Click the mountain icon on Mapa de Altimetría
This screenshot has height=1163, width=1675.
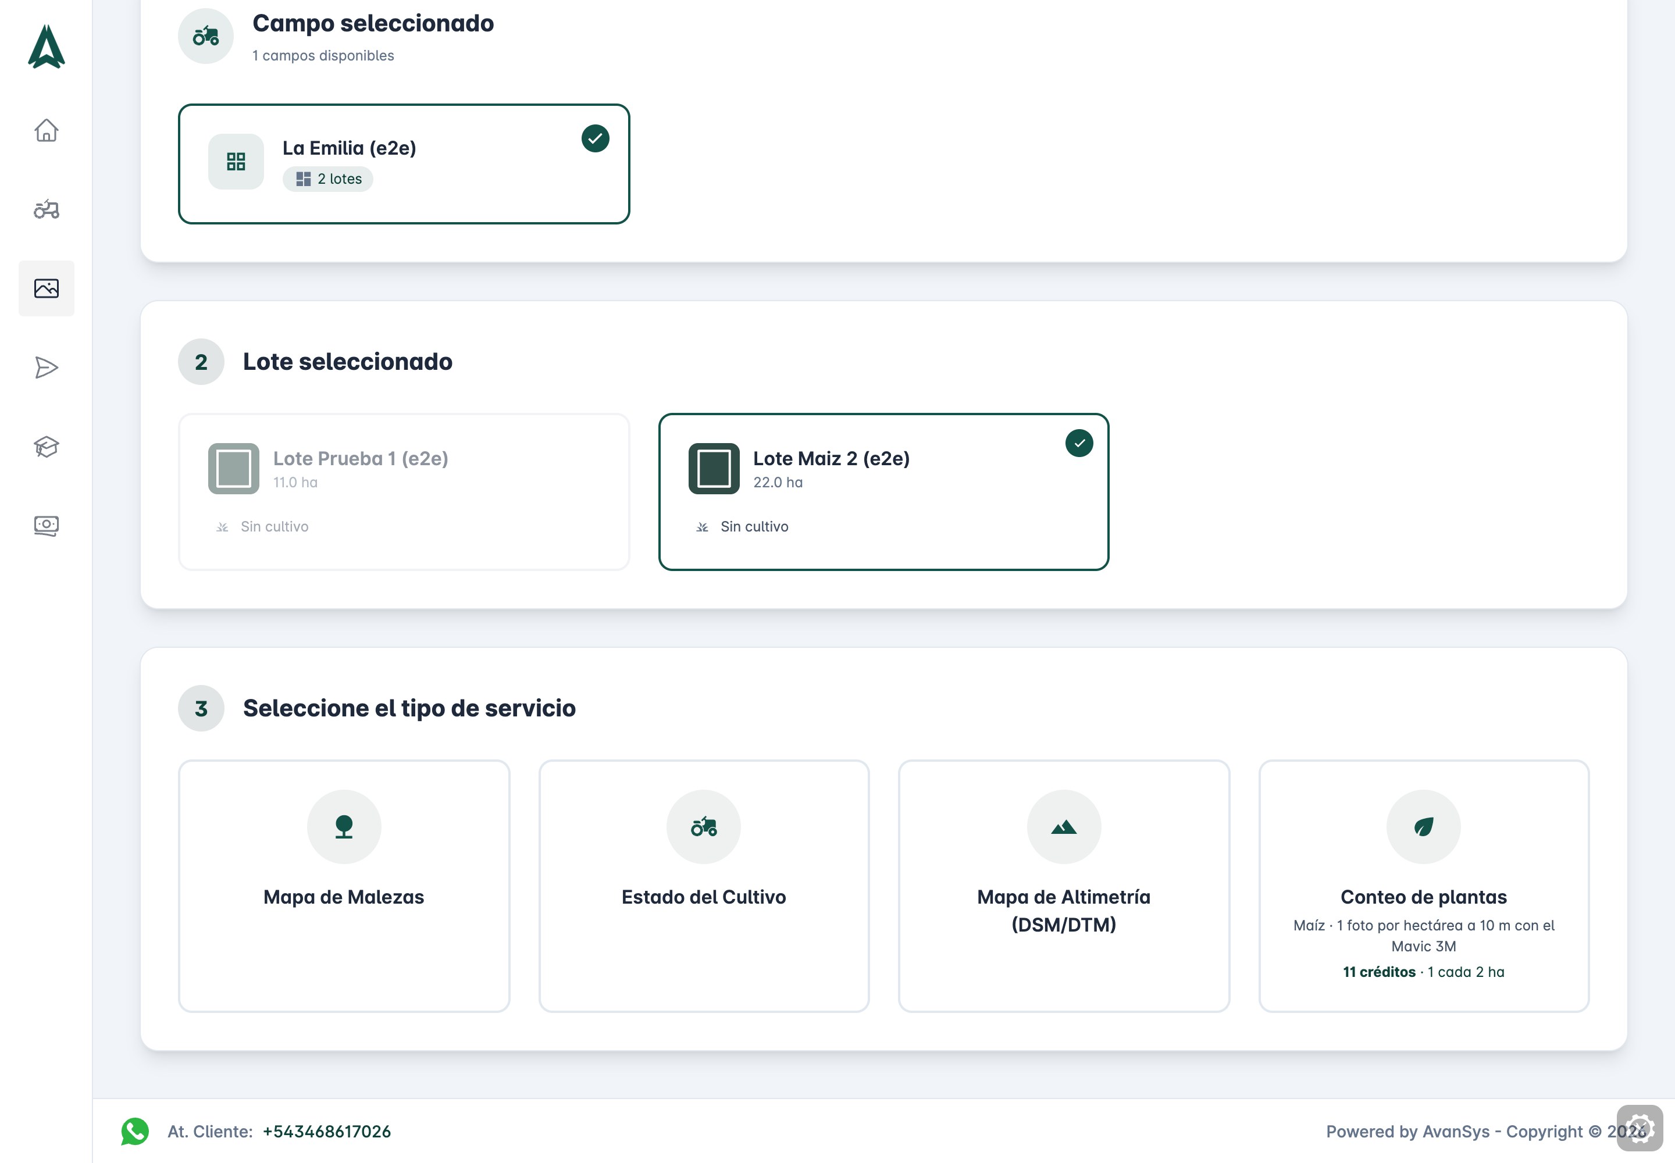coord(1064,826)
